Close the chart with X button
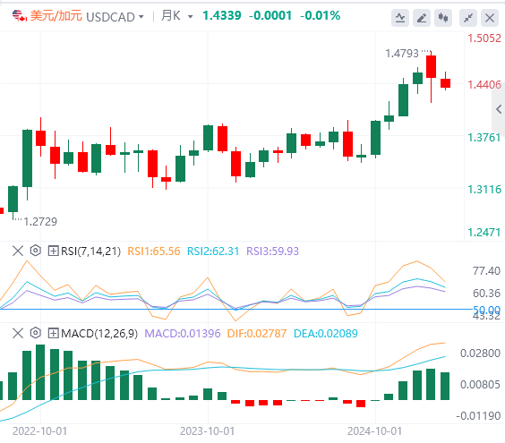Image resolution: width=505 pixels, height=443 pixels. coord(490,18)
